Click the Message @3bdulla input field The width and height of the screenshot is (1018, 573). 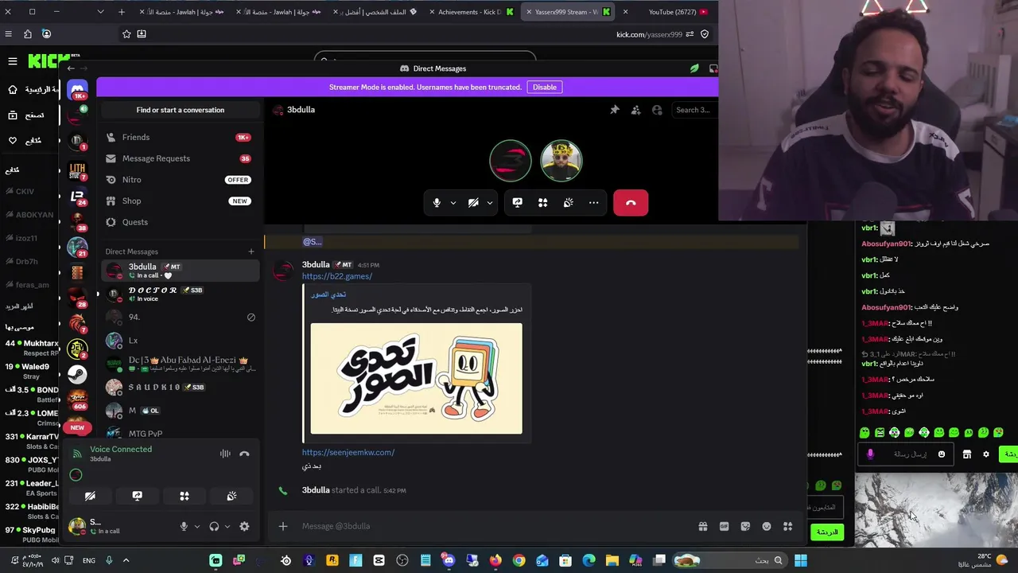click(493, 526)
